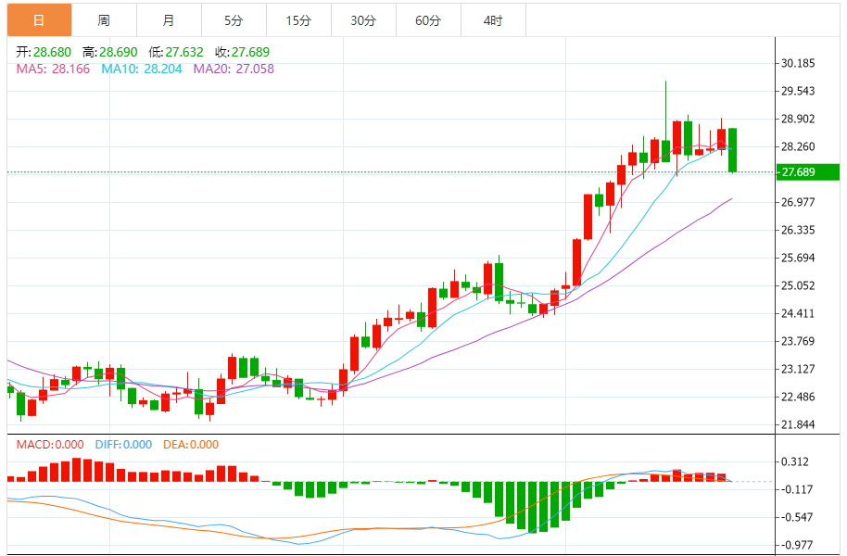Click the 收:27.689 close price value
This screenshot has width=847, height=556.
(x=242, y=52)
